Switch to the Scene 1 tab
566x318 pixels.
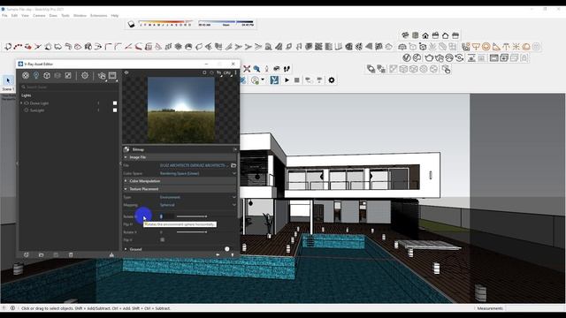click(8, 89)
